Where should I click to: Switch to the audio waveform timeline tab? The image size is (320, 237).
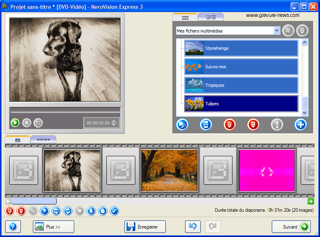pyautogui.click(x=43, y=140)
